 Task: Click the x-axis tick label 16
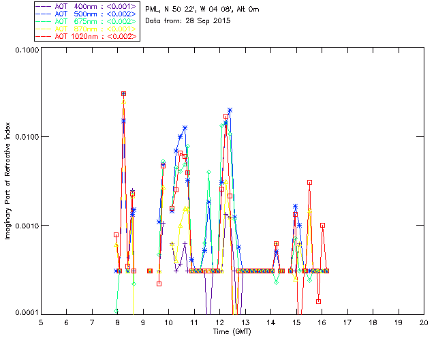[322, 322]
